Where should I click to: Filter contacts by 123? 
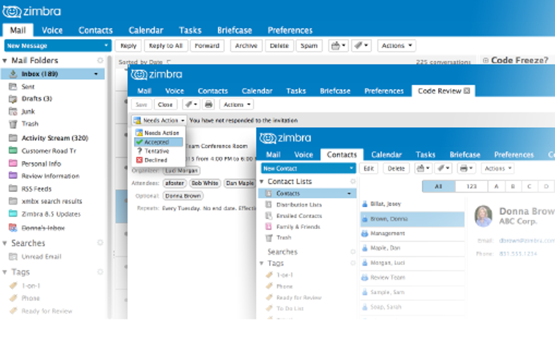tap(471, 187)
